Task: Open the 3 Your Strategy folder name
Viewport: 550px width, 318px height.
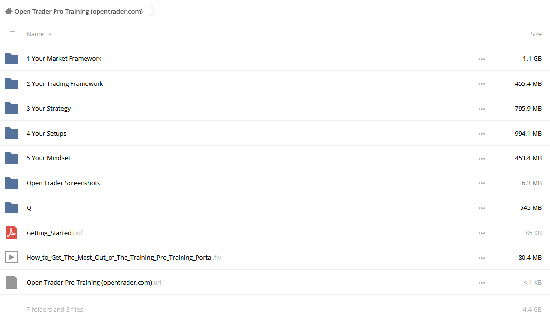Action: pos(48,109)
